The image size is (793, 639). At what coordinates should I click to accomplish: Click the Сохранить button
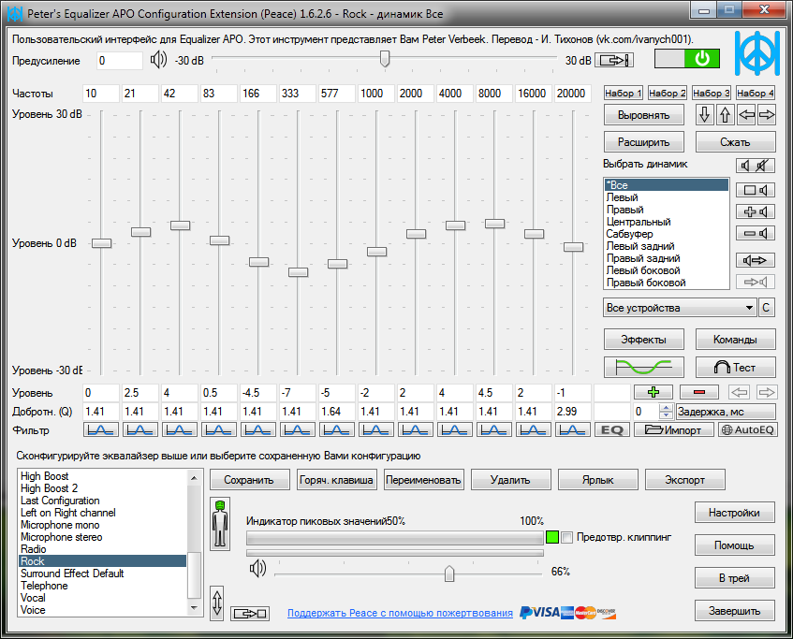[249, 480]
